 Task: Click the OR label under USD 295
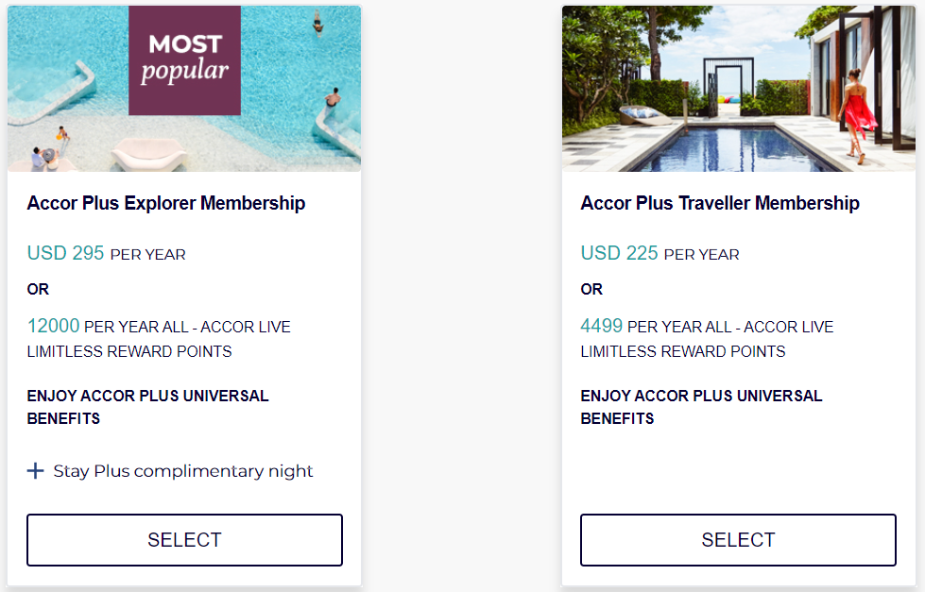pyautogui.click(x=38, y=290)
